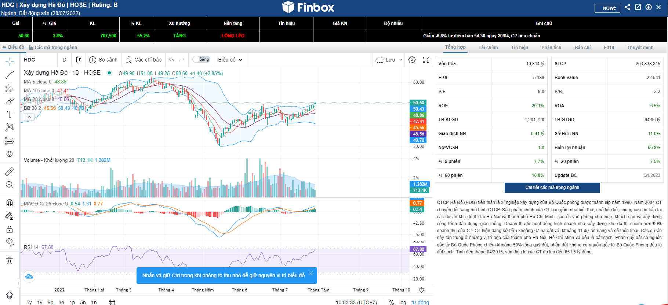Click Chi tiết các mã trong ngành button
668x305 pixels.
coord(552,187)
